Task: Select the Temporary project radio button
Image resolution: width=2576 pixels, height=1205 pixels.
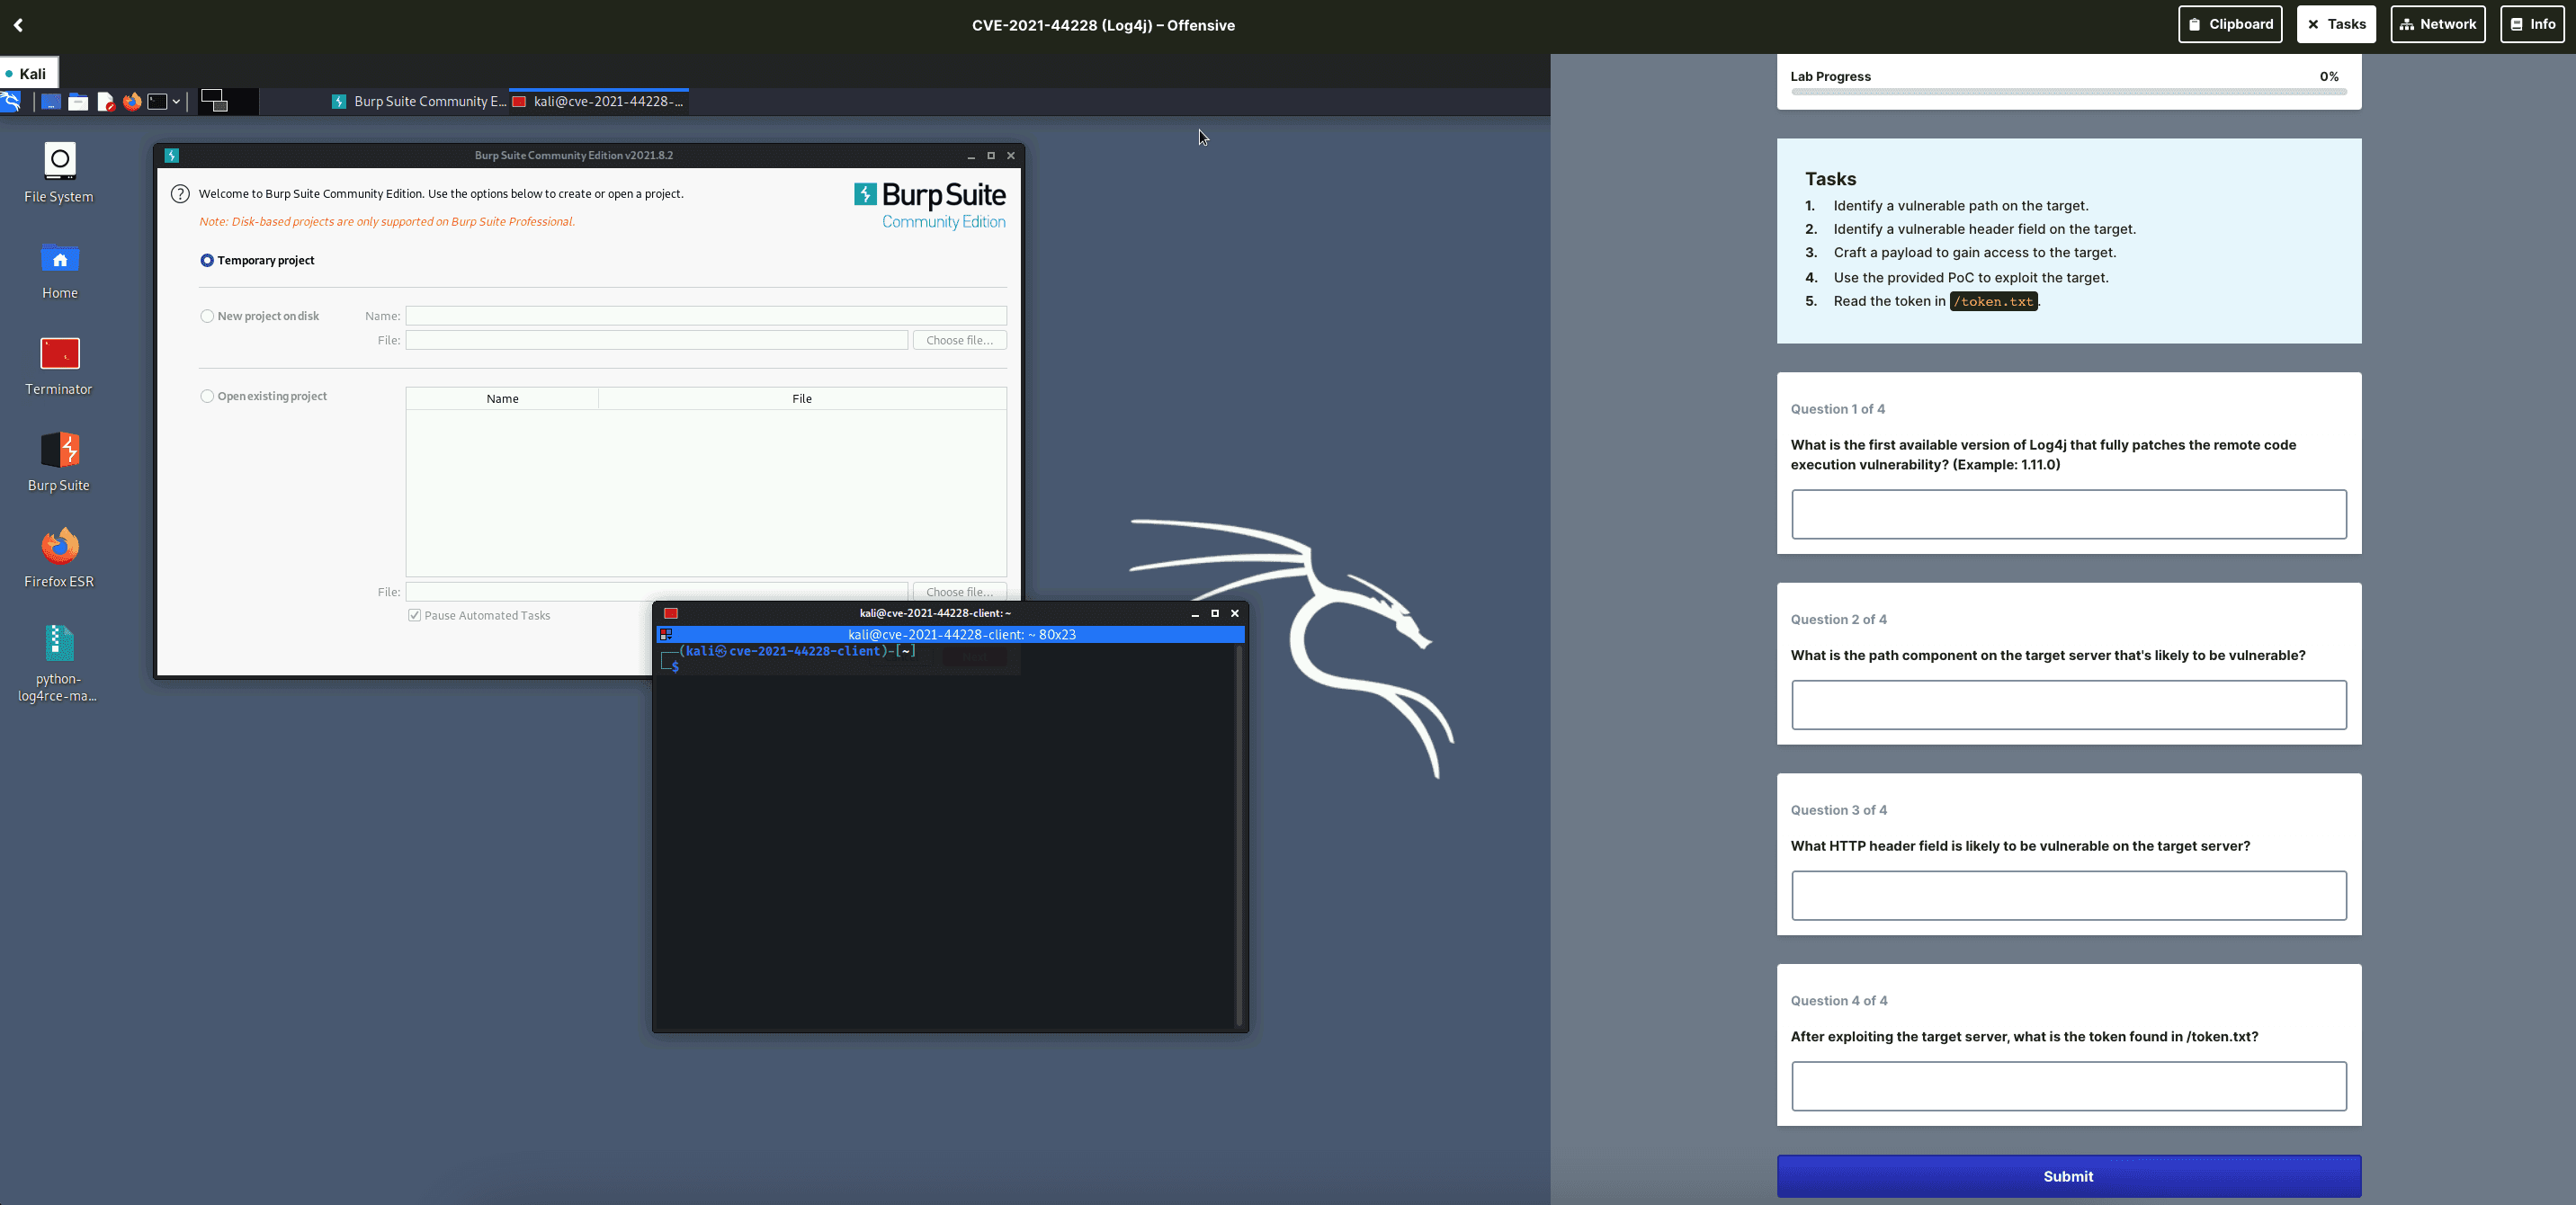Action: (x=207, y=260)
